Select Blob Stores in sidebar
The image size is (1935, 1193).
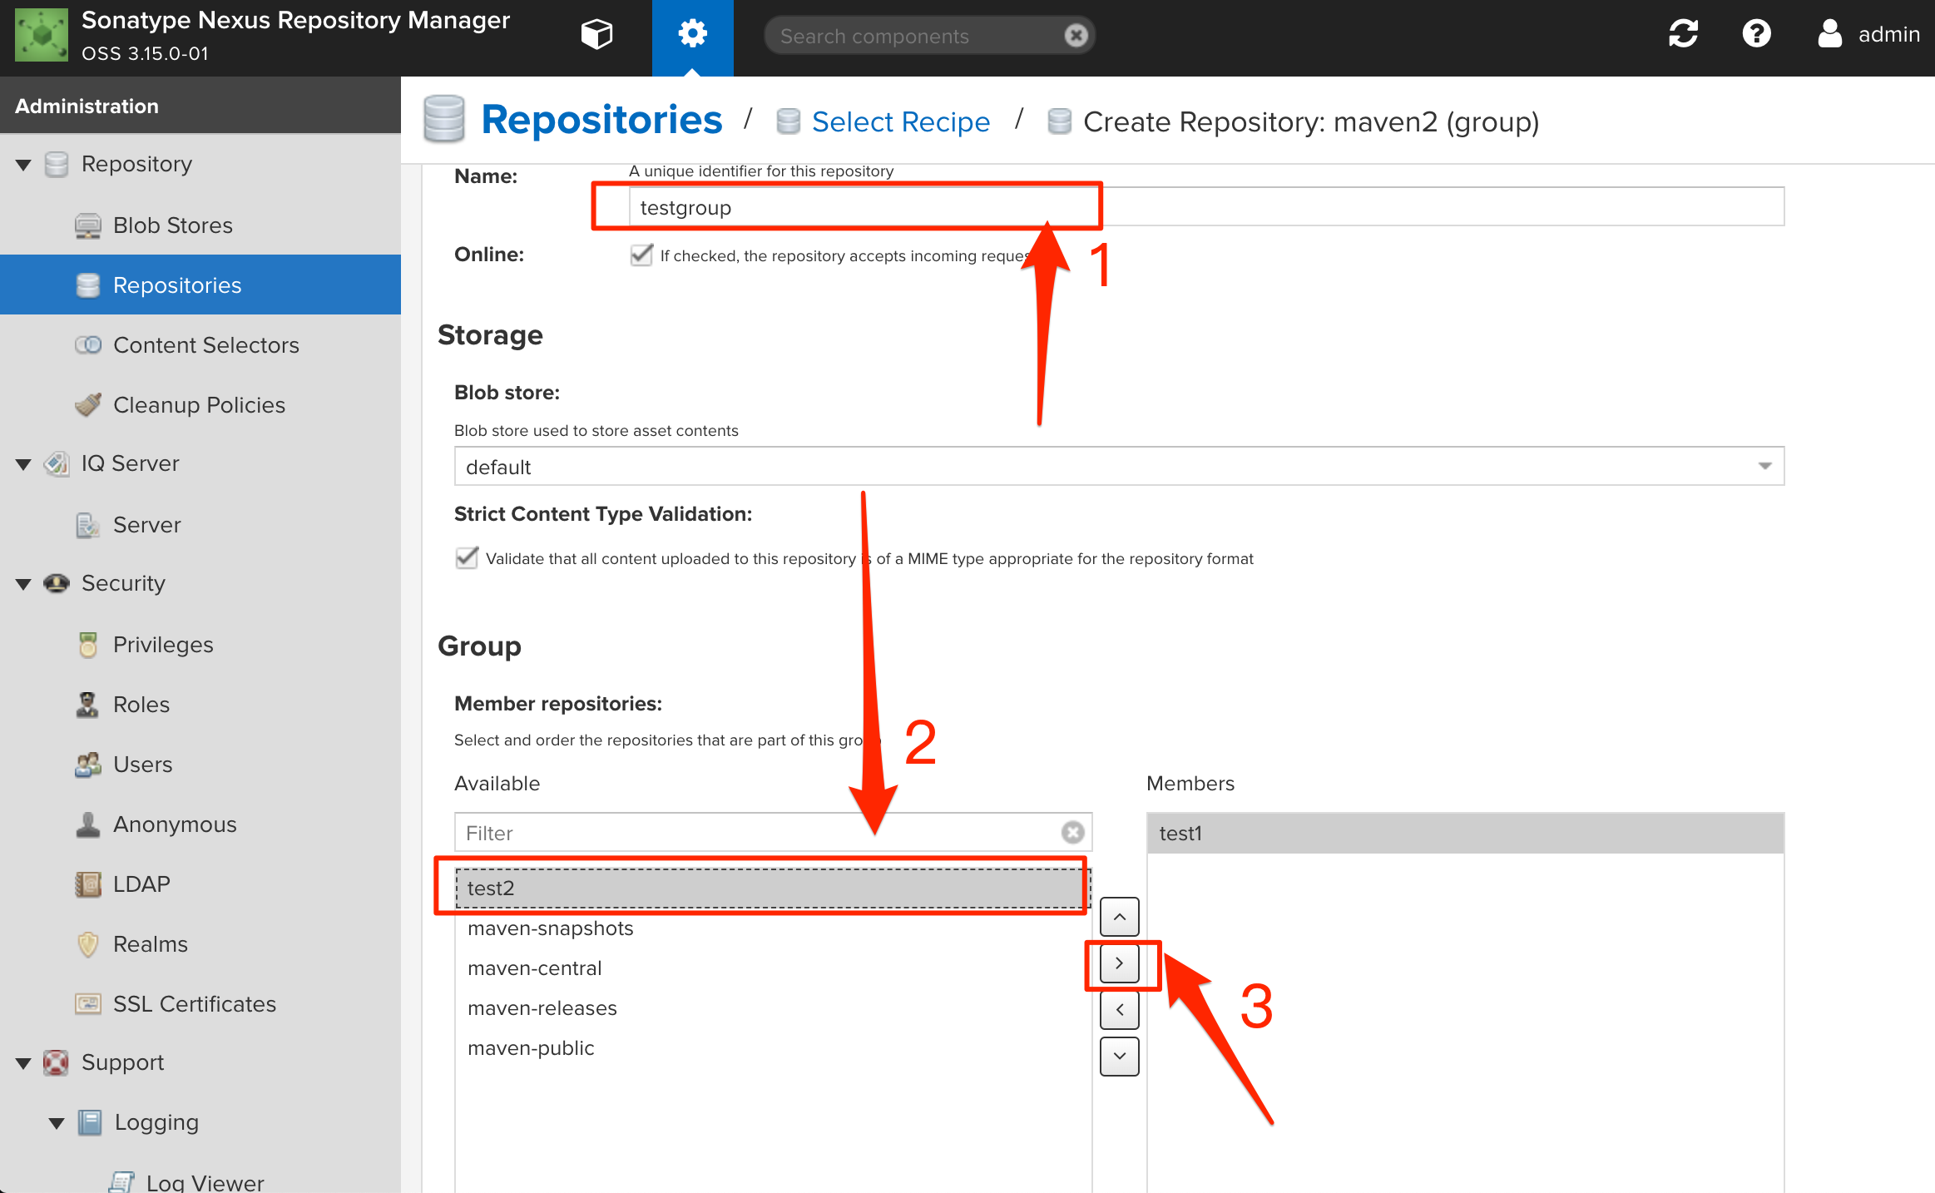pos(200,225)
